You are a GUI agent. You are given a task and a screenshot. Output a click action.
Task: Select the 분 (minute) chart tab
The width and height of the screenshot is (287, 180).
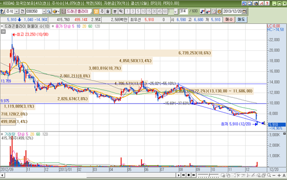(115, 11)
